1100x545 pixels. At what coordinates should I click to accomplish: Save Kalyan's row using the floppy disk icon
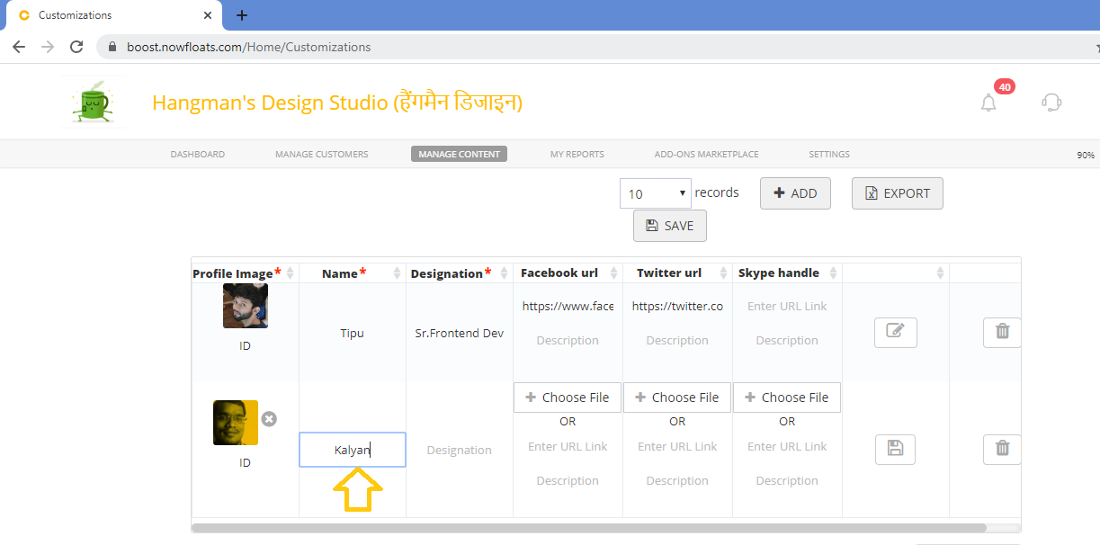895,449
